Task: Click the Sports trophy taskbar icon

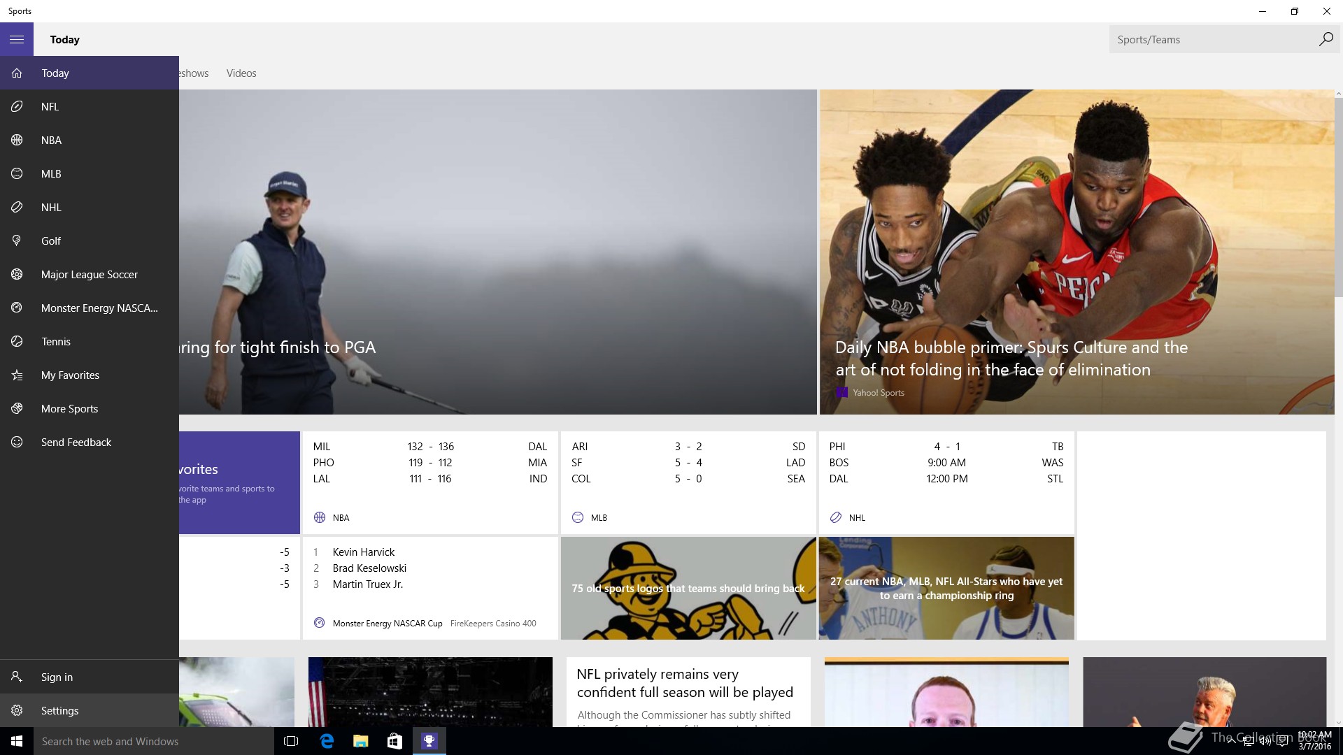Action: [x=429, y=741]
